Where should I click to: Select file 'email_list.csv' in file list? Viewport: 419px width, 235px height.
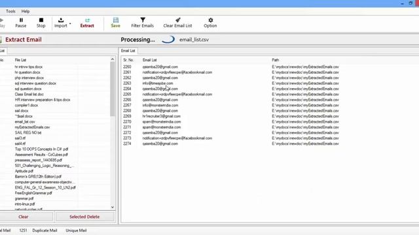pos(25,122)
